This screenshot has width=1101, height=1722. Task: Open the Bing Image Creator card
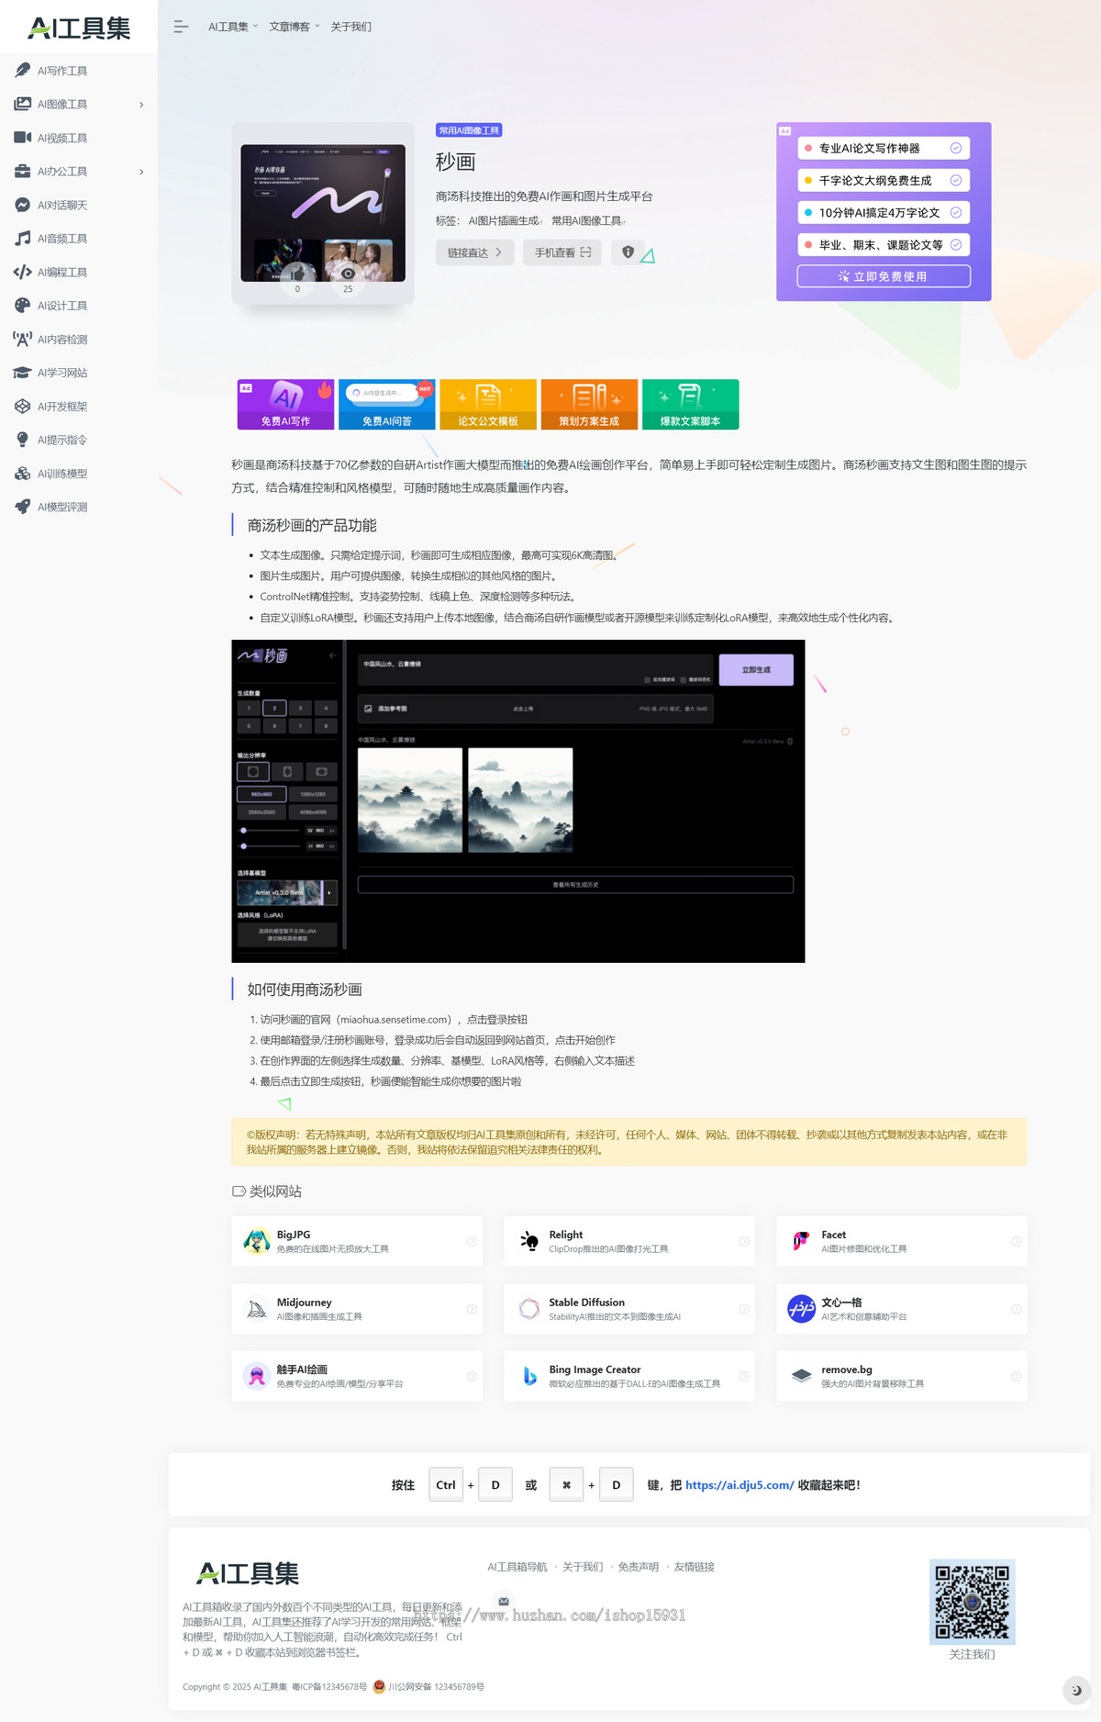(629, 1376)
